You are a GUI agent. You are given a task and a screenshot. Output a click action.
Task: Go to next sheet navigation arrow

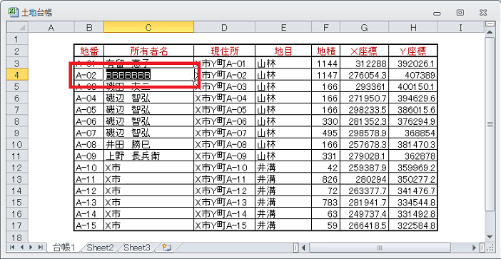(31, 247)
